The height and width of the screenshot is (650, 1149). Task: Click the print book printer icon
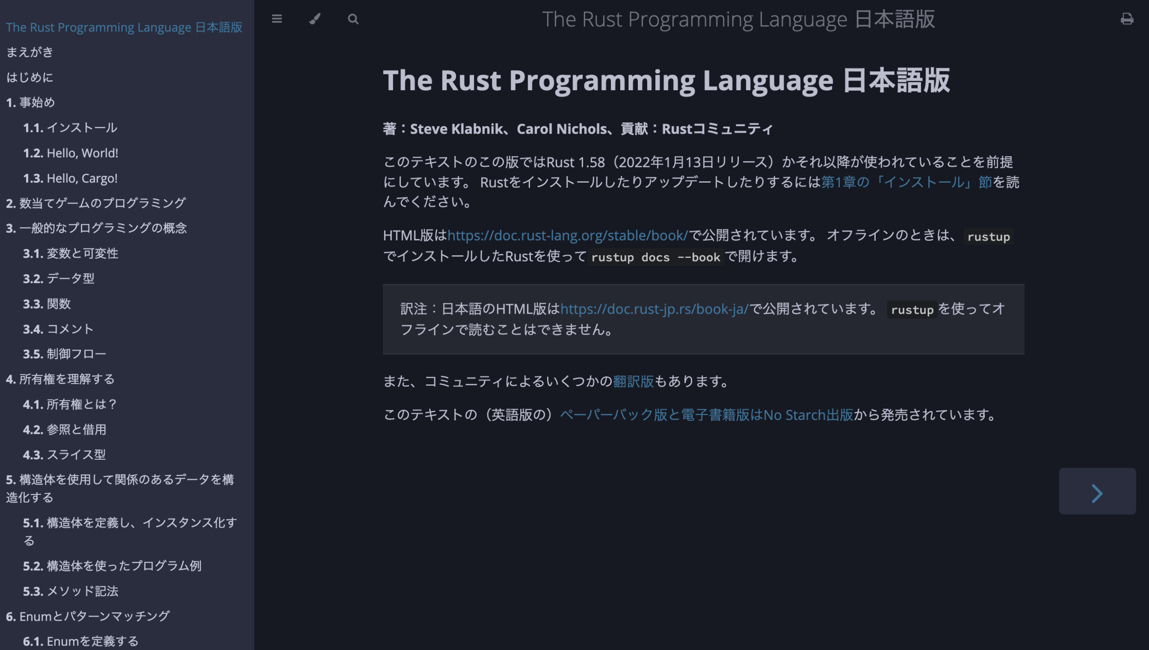click(x=1127, y=19)
